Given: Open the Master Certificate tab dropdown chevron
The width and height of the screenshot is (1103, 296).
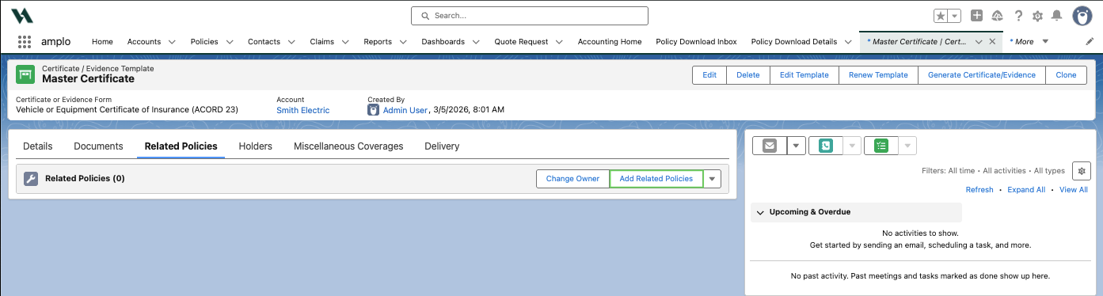Looking at the screenshot, I should coord(979,41).
